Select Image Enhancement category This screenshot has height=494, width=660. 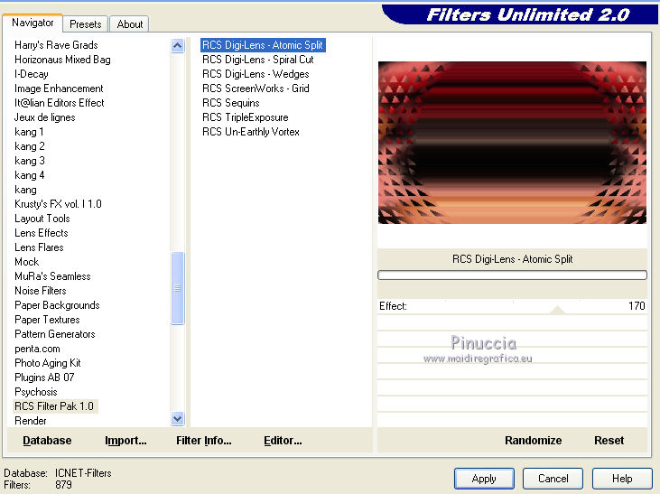pyautogui.click(x=59, y=89)
